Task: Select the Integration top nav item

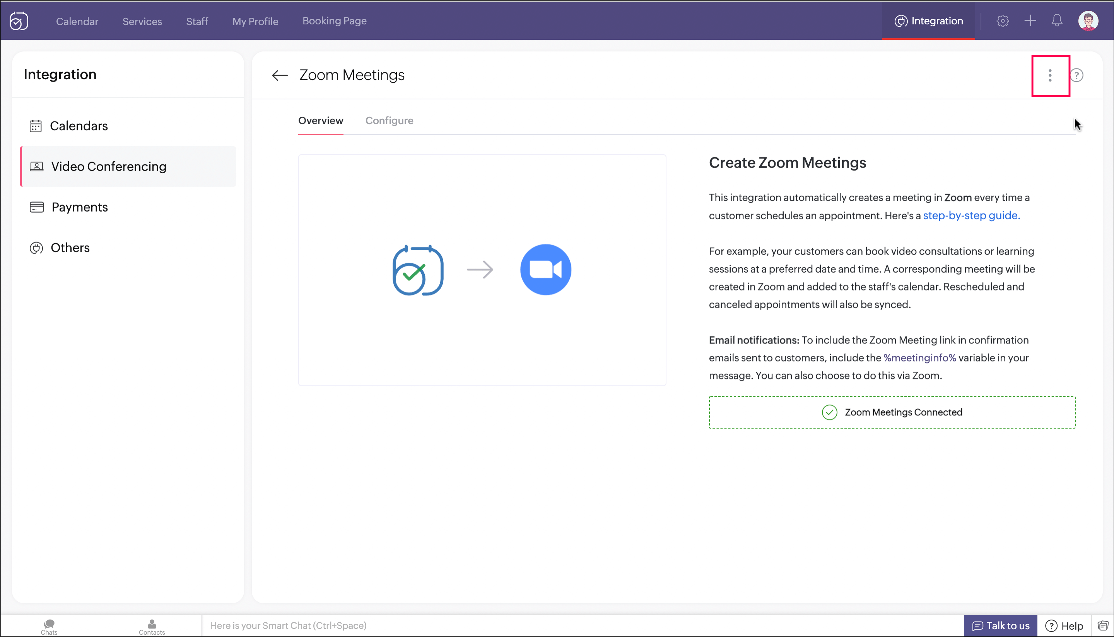Action: (x=928, y=21)
